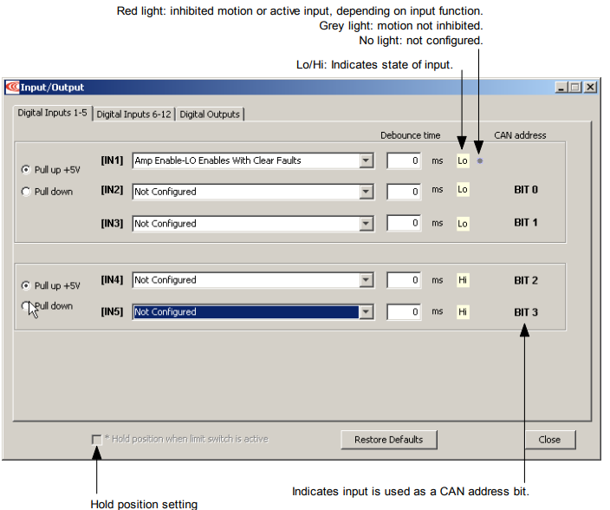Screen dimensions: 610x510
Task: Click the CAN address column header
Action: click(520, 135)
